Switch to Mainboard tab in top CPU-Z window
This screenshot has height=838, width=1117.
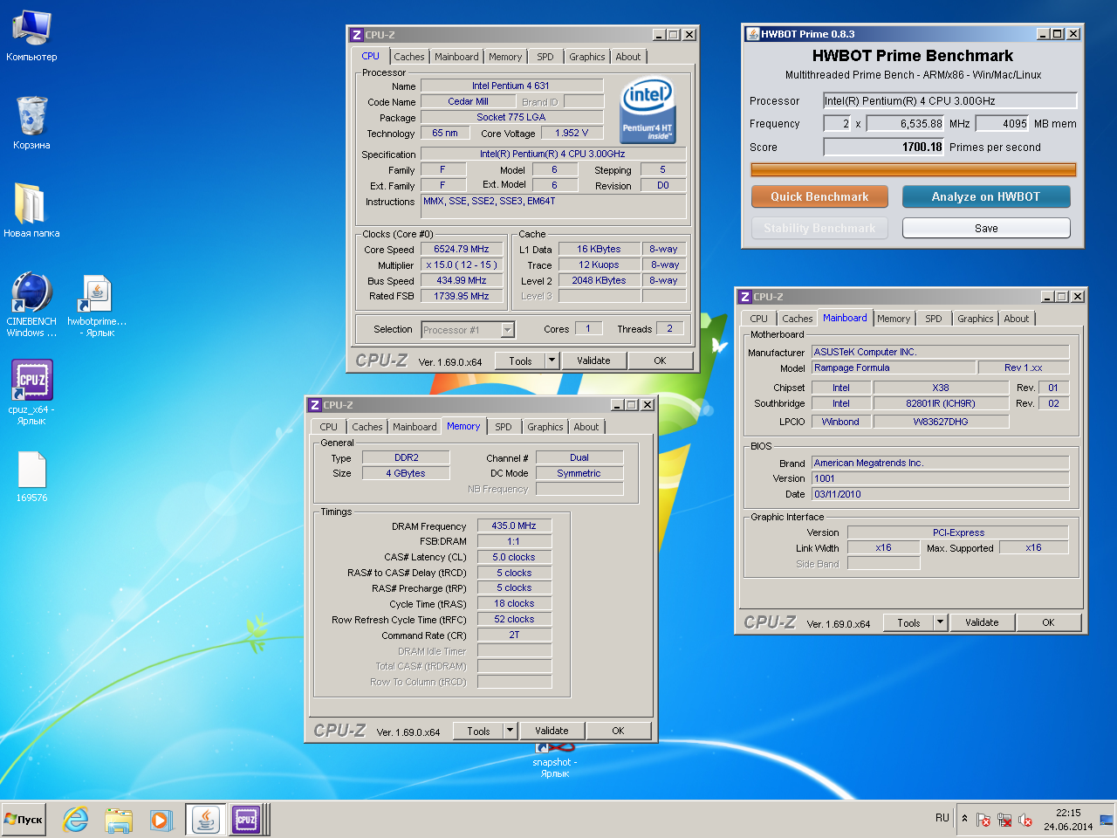pyautogui.click(x=456, y=57)
